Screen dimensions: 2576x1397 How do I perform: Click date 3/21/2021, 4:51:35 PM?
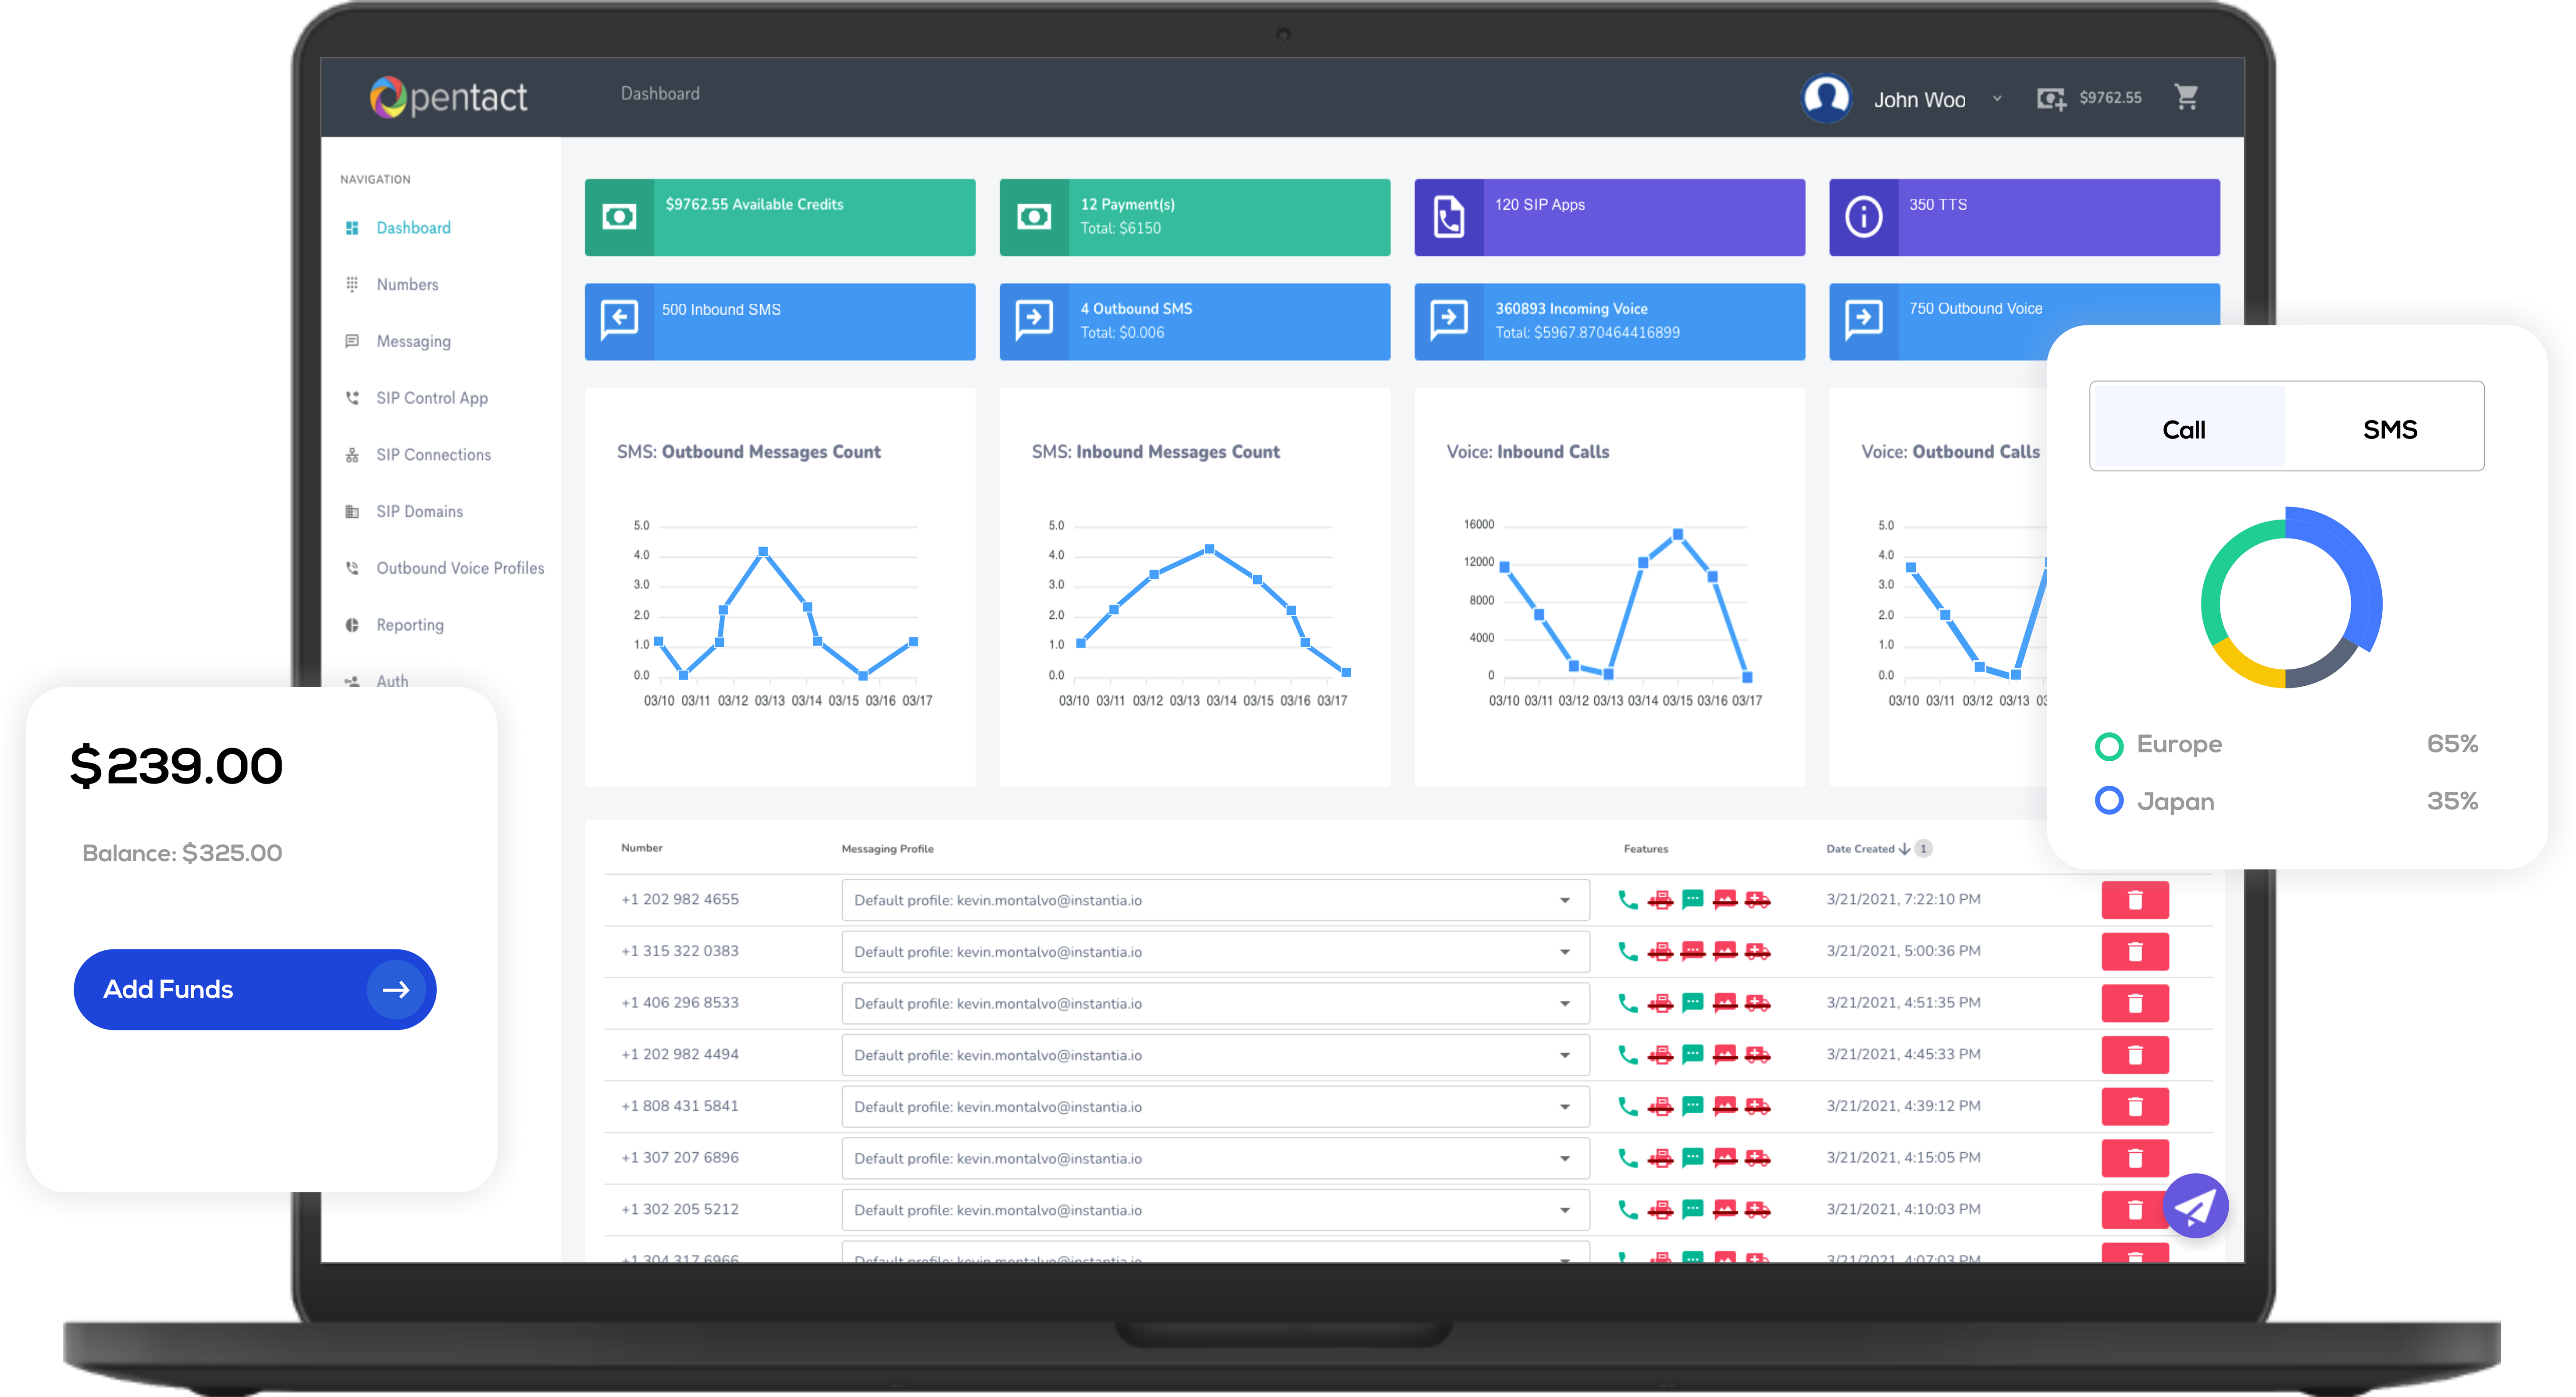[x=1903, y=1002]
